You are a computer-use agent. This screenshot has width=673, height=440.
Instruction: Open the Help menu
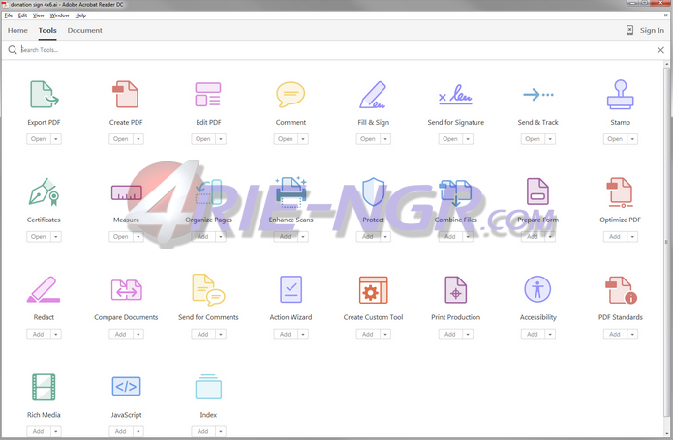[80, 15]
